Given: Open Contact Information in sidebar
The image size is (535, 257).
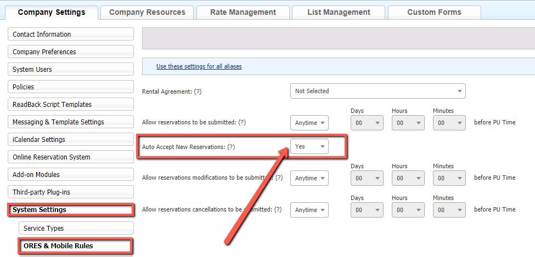Looking at the screenshot, I should coord(71,35).
